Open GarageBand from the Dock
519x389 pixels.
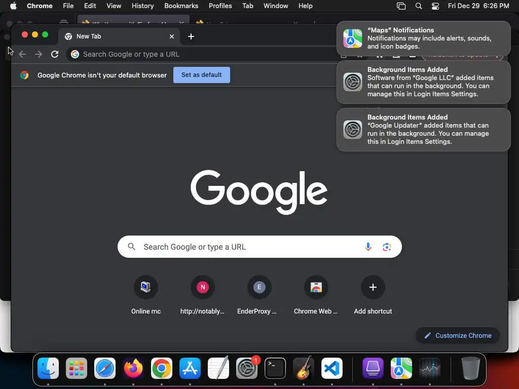(x=304, y=368)
